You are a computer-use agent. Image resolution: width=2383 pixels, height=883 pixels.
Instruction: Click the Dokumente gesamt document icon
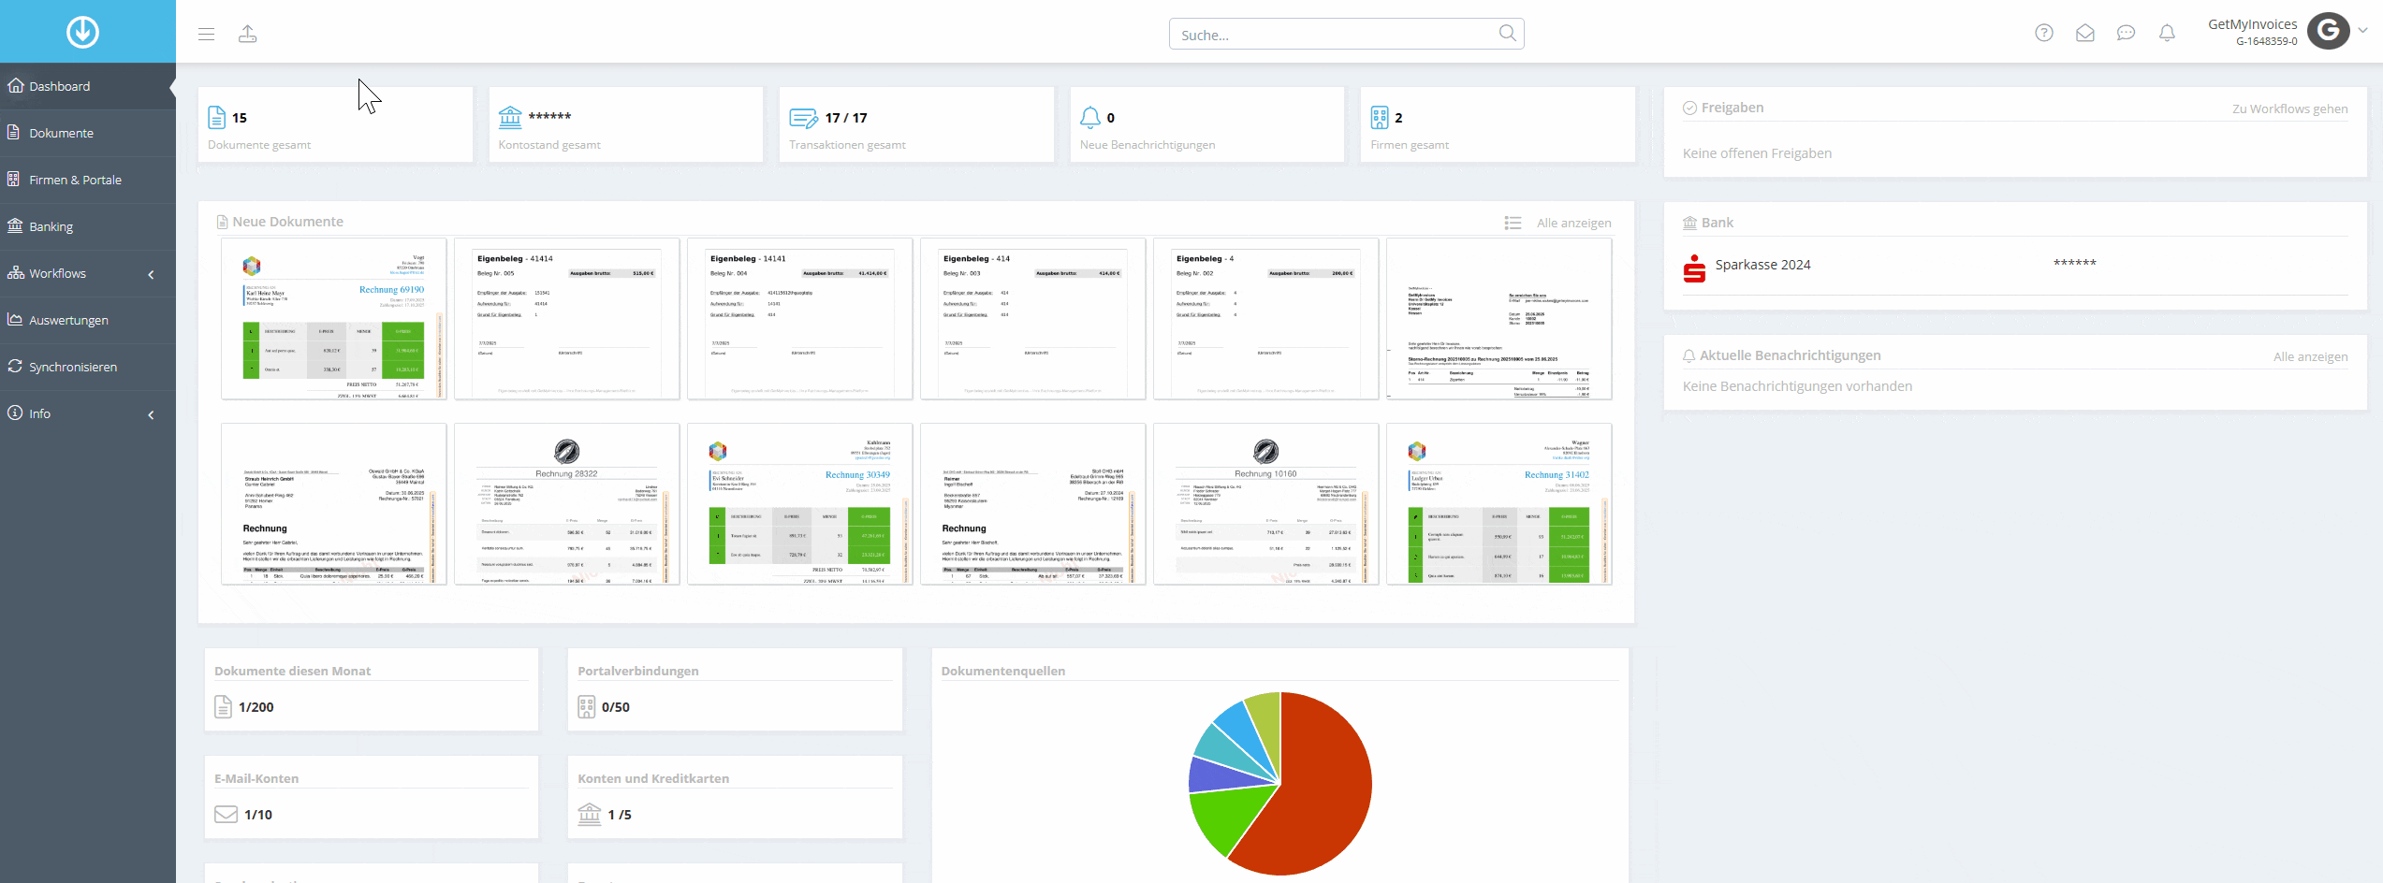[216, 117]
